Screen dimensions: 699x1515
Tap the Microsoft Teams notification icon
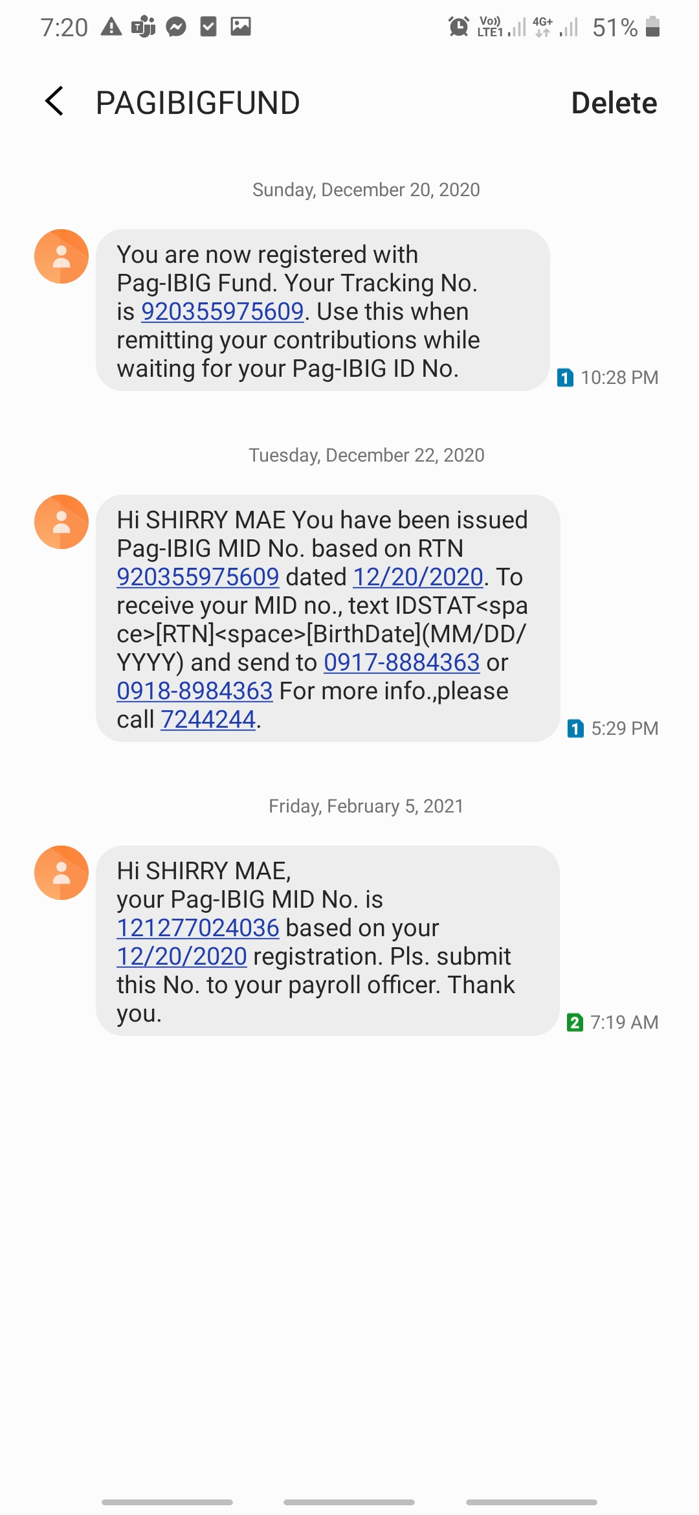point(143,27)
